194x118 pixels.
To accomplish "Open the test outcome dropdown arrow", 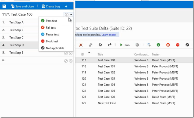I will pyautogui.click(x=71, y=15).
